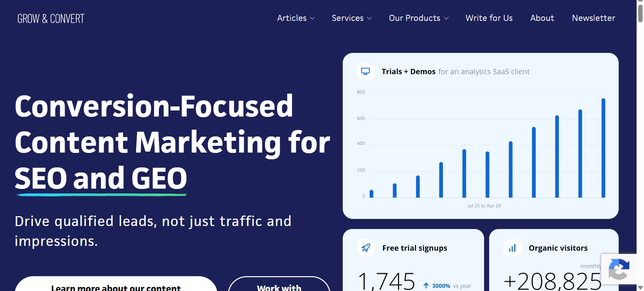Click the 'Conversion-Focused' headline line
The image size is (644, 291).
[154, 106]
